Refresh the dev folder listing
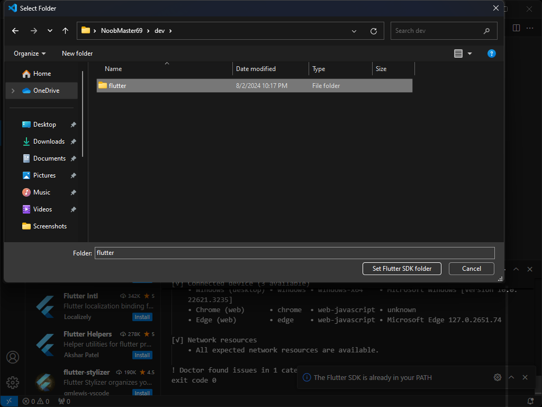The width and height of the screenshot is (542, 407). click(x=374, y=31)
